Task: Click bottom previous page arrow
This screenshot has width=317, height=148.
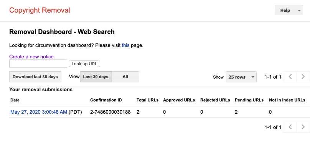Action: coord(290,127)
